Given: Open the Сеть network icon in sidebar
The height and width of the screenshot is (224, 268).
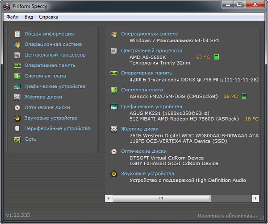Looking at the screenshot, I should (x=17, y=139).
